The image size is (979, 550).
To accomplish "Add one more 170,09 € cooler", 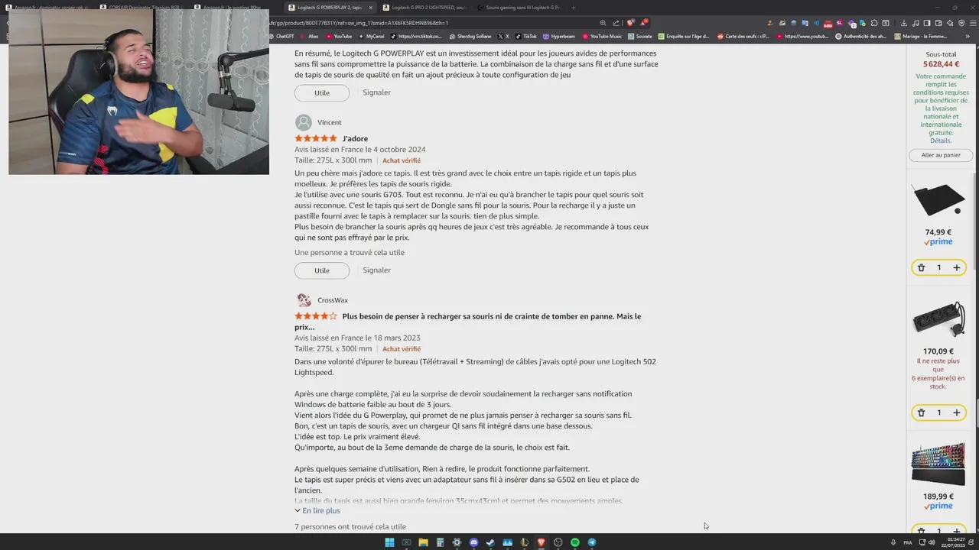I will (x=956, y=412).
